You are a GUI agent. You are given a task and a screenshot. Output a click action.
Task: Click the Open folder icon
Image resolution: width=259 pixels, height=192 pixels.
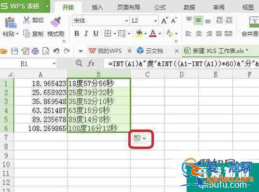tap(4, 51)
